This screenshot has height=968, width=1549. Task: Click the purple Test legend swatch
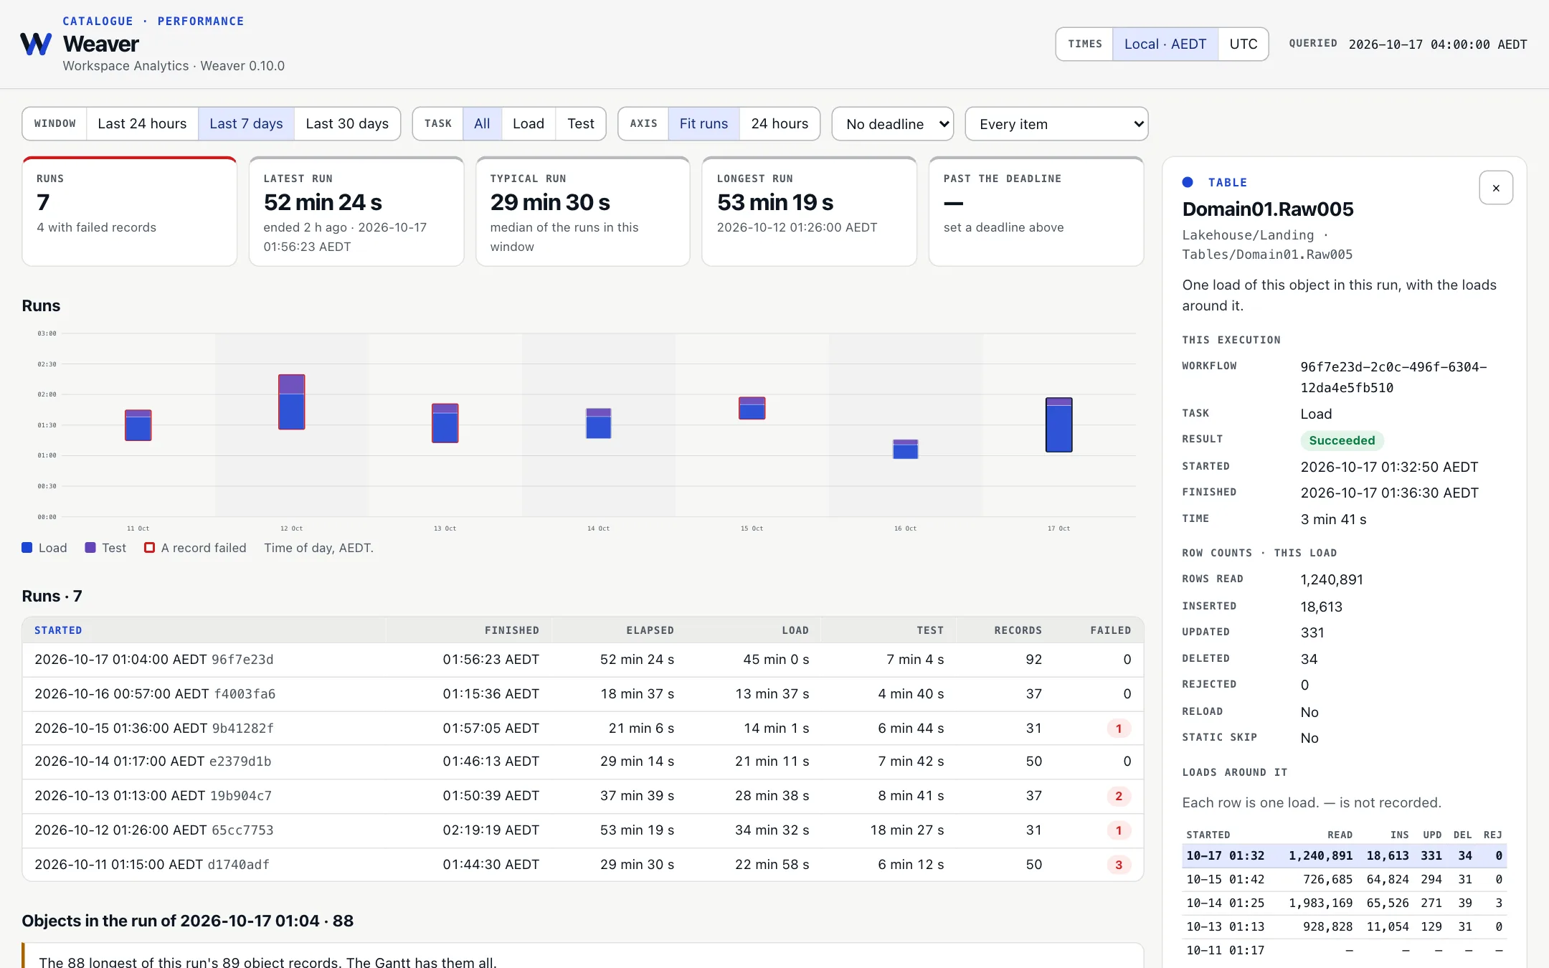[90, 548]
